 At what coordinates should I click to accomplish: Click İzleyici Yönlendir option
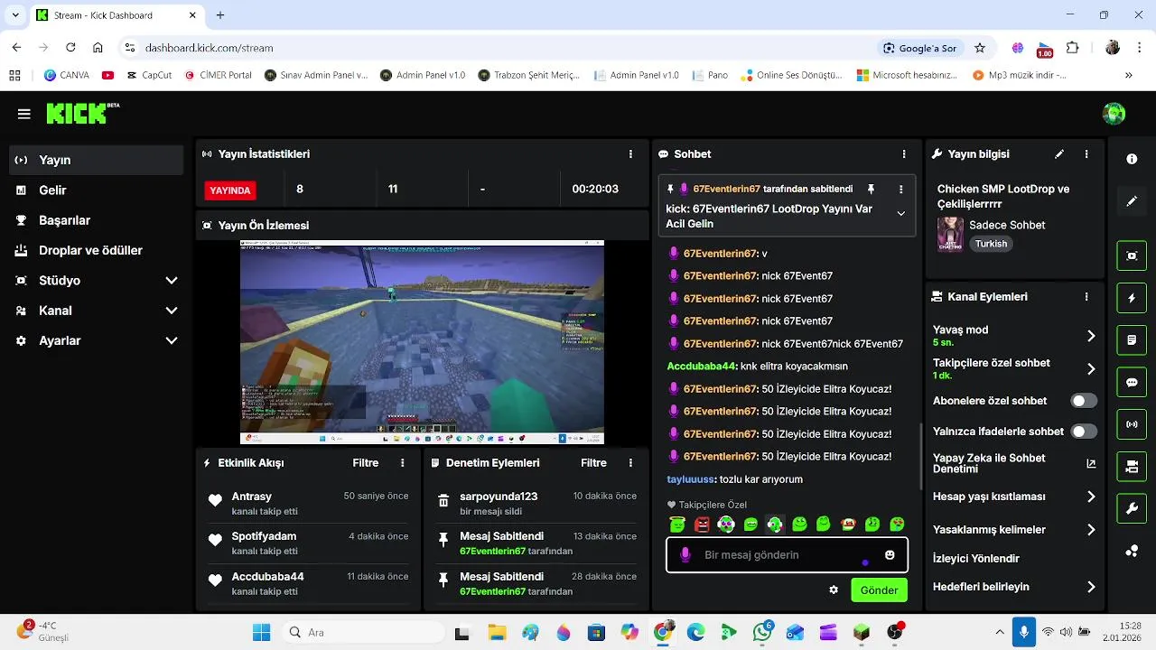pyautogui.click(x=976, y=559)
